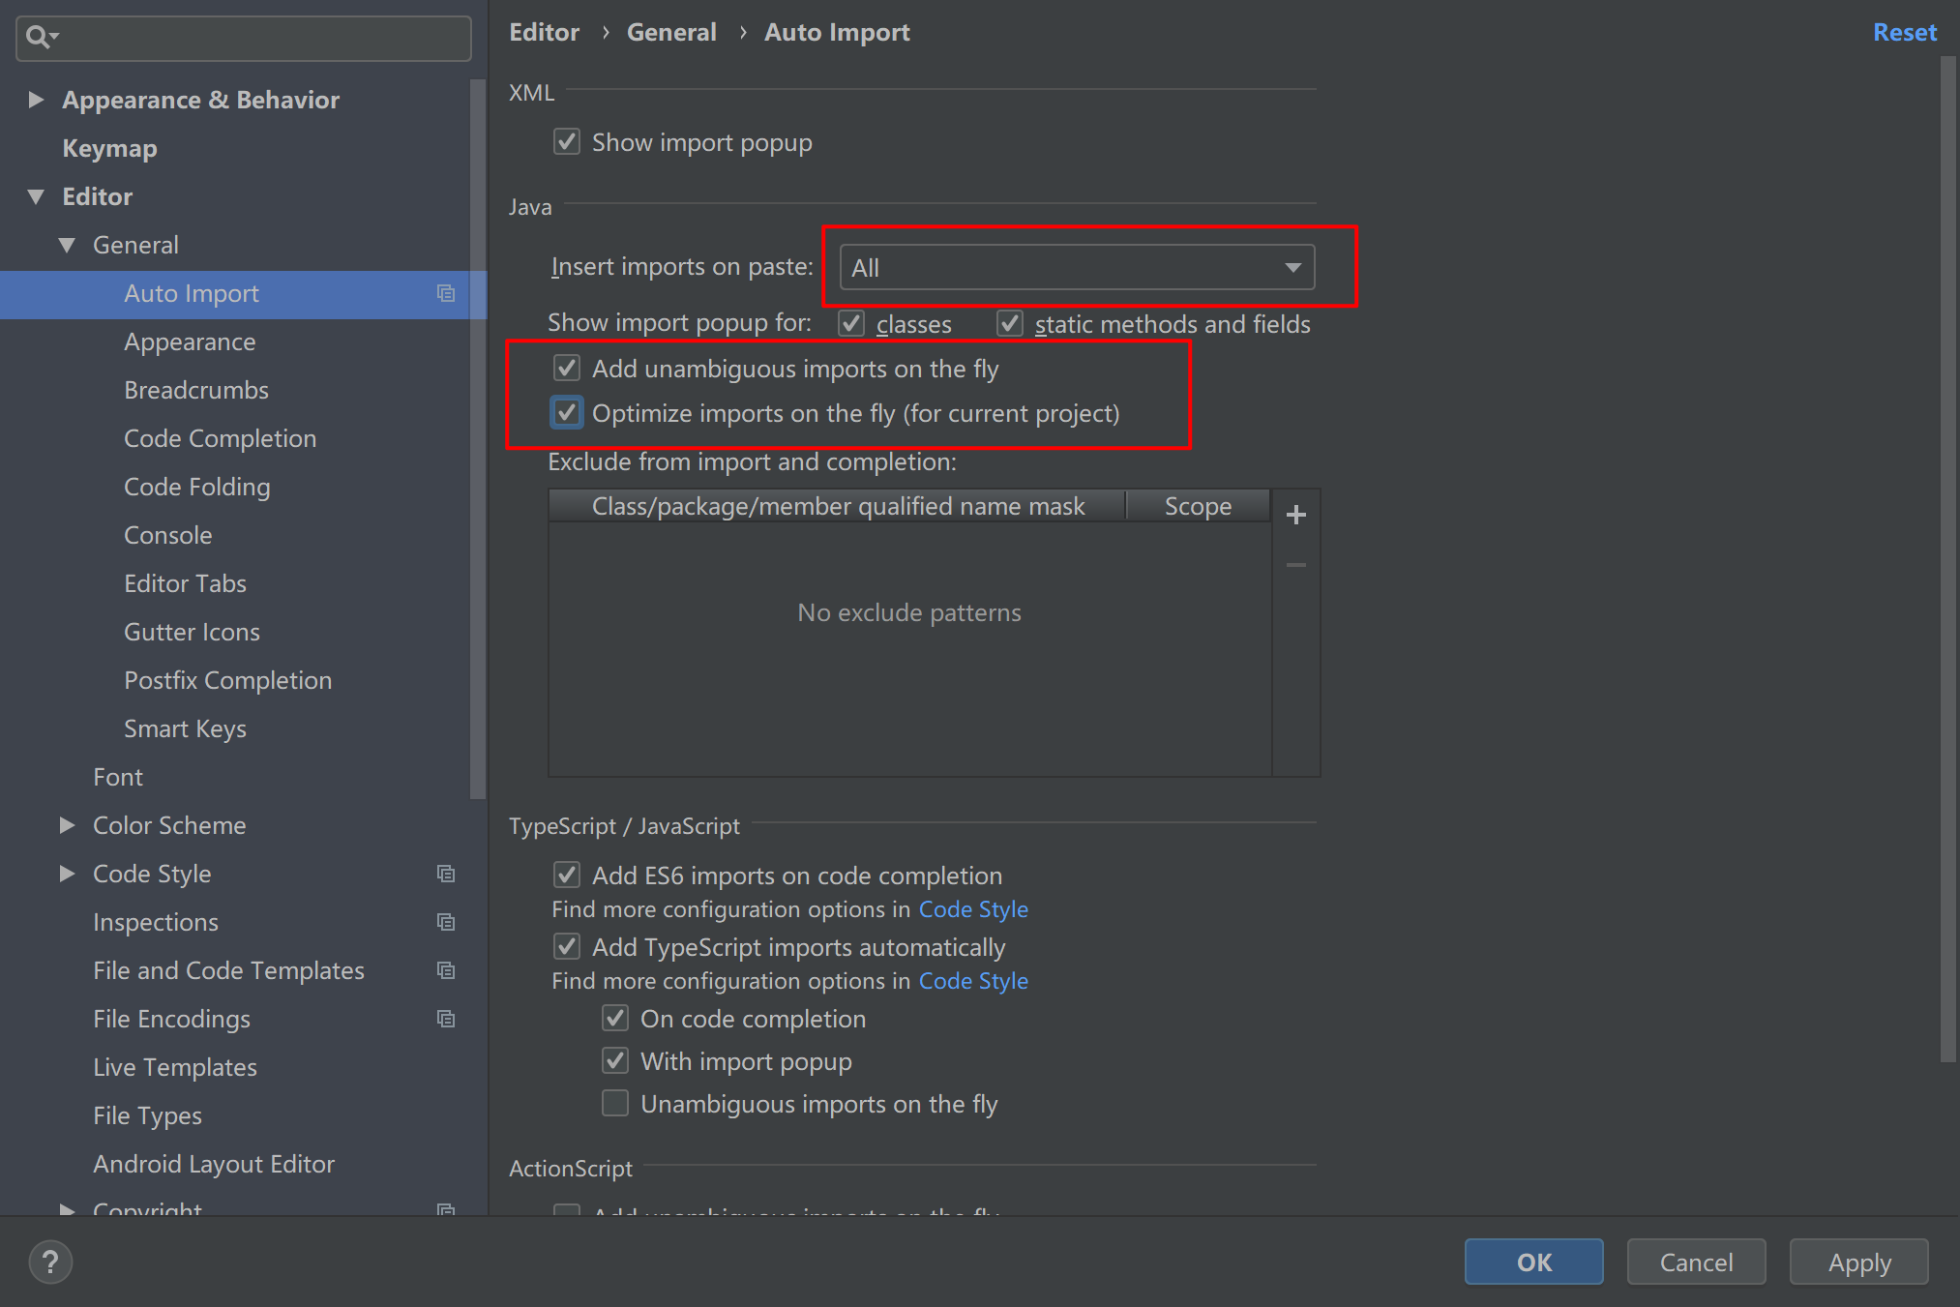
Task: Select Code Completion in the settings tree
Action: [x=220, y=438]
